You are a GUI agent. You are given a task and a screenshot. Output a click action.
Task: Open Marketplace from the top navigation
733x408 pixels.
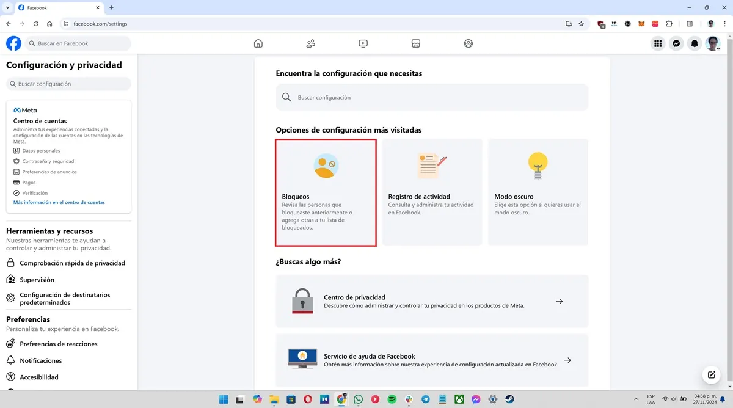point(415,43)
